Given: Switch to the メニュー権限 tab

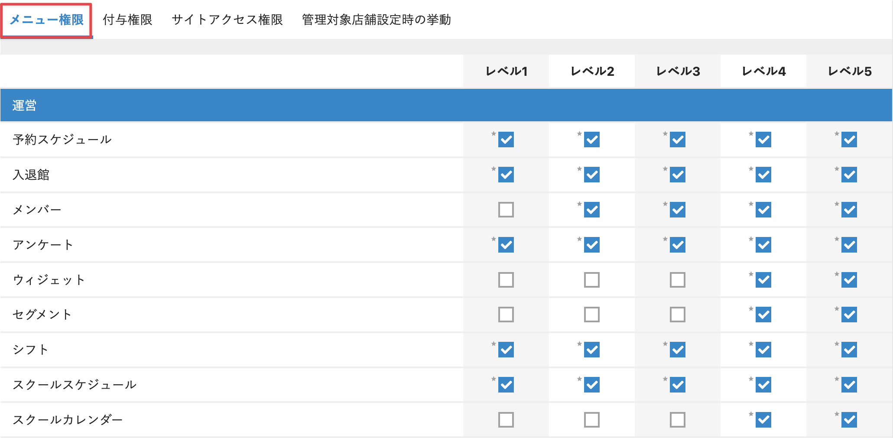Looking at the screenshot, I should click(46, 20).
